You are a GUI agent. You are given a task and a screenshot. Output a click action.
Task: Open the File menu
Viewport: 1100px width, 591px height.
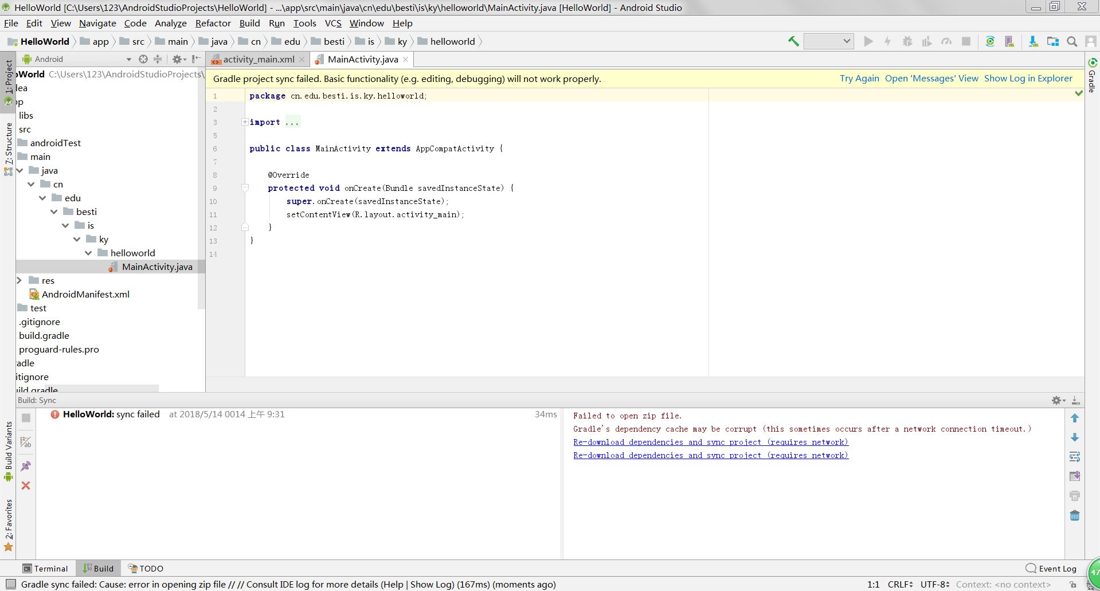click(x=11, y=23)
